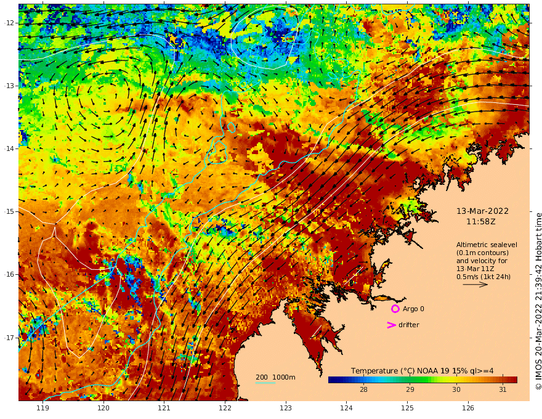This screenshot has height=419, width=542.
Task: Click longitude axis label 121
Action: (x=164, y=408)
